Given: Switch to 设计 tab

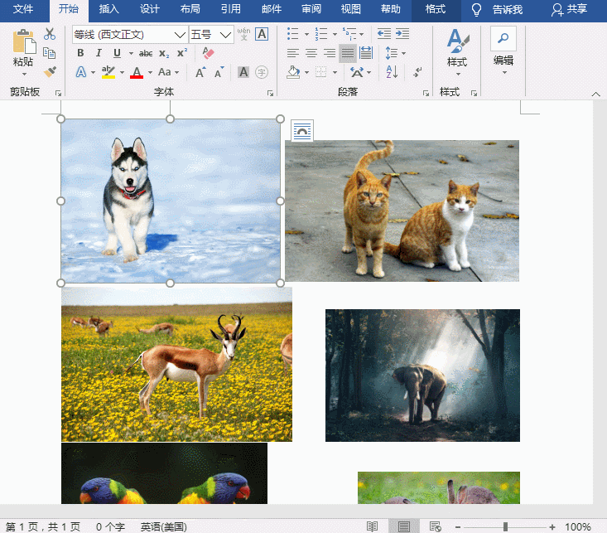Looking at the screenshot, I should tap(150, 9).
